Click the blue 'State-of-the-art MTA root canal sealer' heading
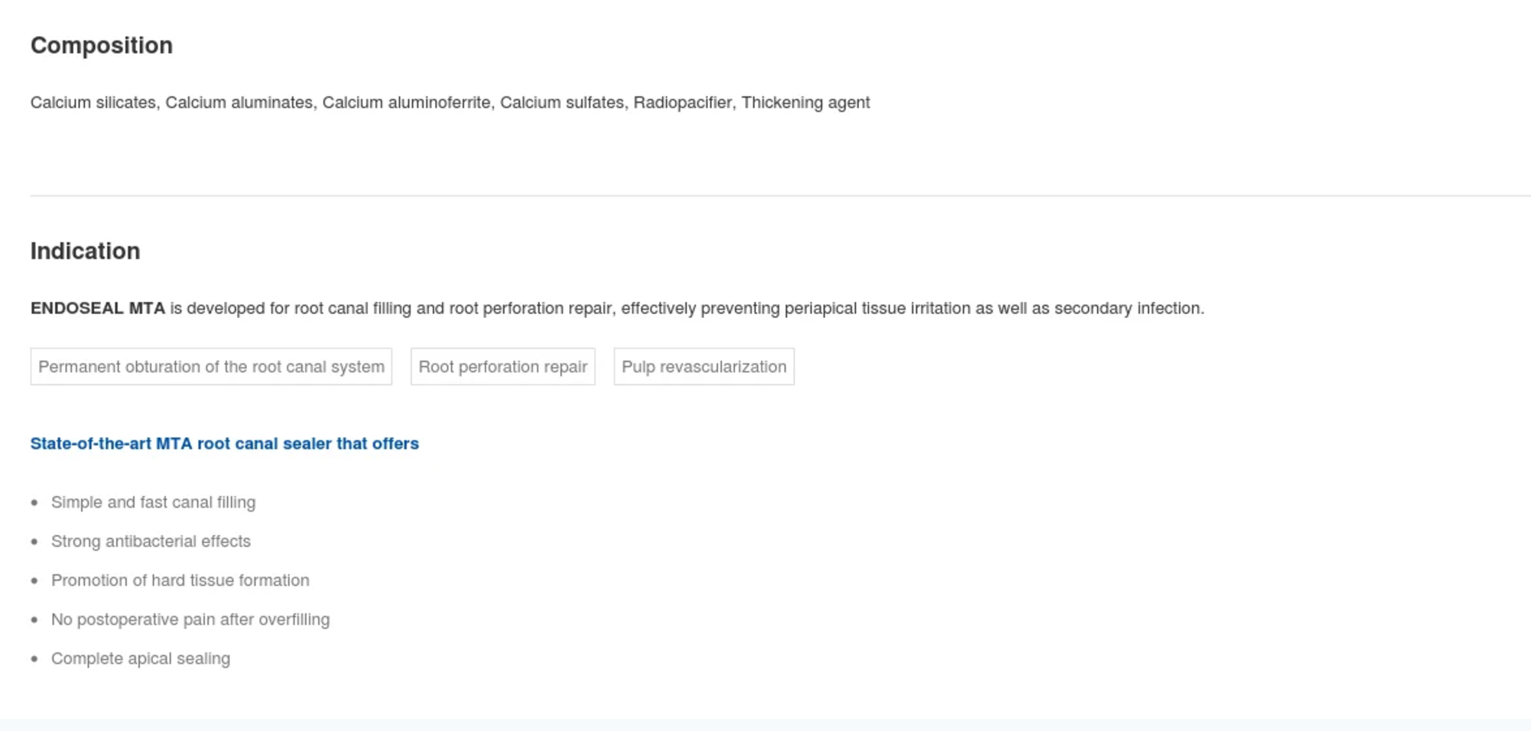Viewport: 1531px width, 731px height. [x=224, y=443]
